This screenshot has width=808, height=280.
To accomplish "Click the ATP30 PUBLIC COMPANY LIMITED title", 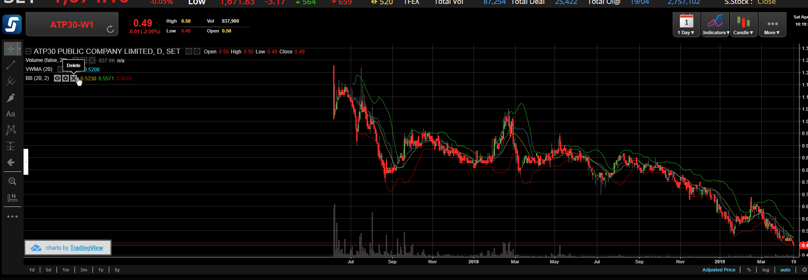I will pos(107,52).
